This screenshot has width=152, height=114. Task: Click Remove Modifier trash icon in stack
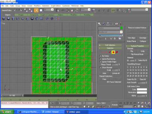click(115, 39)
